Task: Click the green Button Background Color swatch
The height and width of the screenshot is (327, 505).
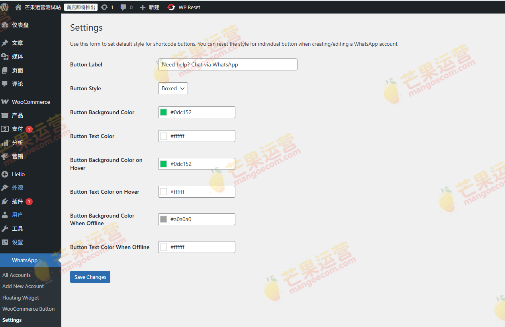Action: point(163,112)
